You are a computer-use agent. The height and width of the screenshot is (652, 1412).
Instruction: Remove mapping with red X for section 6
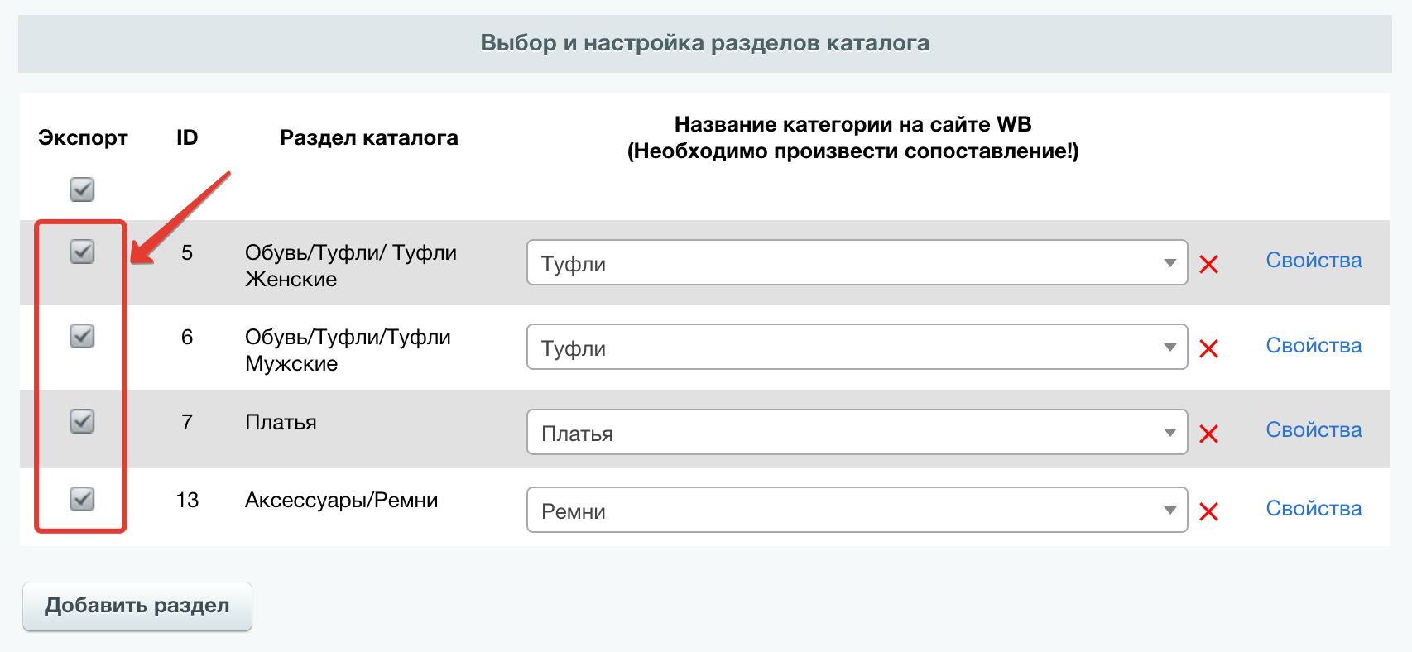pos(1208,349)
